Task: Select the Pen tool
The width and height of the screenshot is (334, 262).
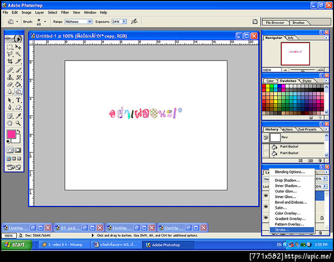Action: (10, 107)
